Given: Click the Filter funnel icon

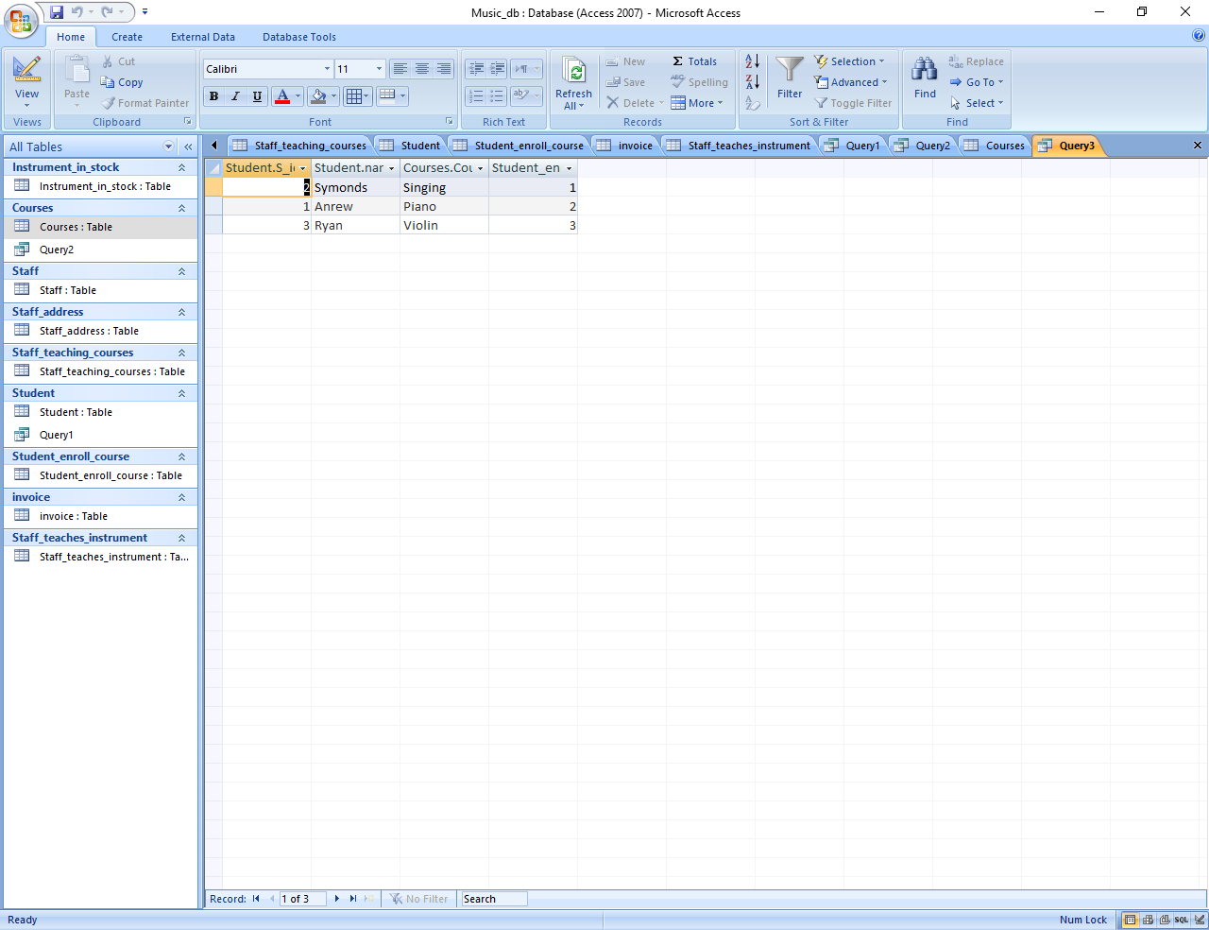Looking at the screenshot, I should coord(790,71).
